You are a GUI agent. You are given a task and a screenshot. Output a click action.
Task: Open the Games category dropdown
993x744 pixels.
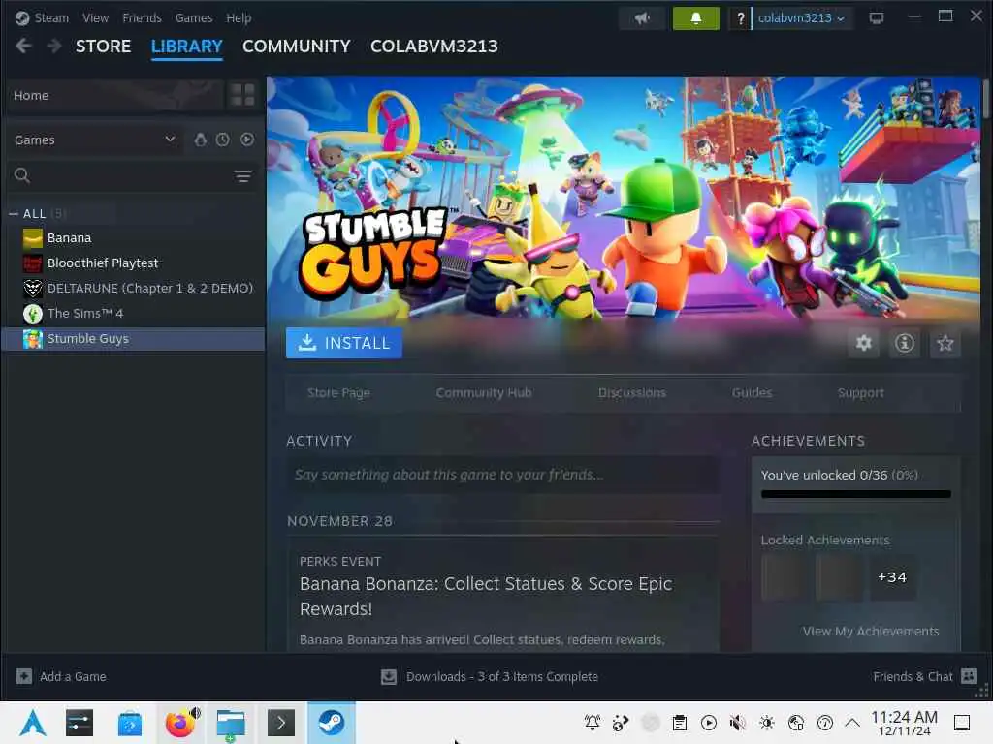pos(95,139)
